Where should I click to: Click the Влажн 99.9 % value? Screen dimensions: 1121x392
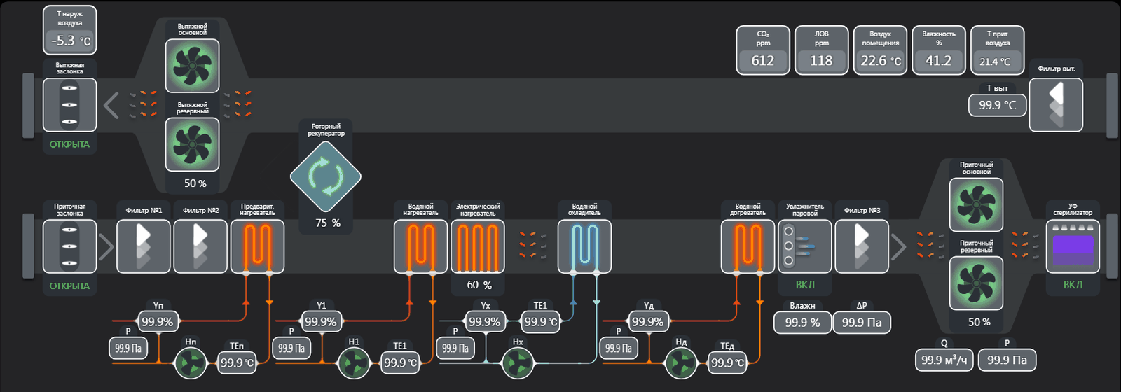click(802, 323)
